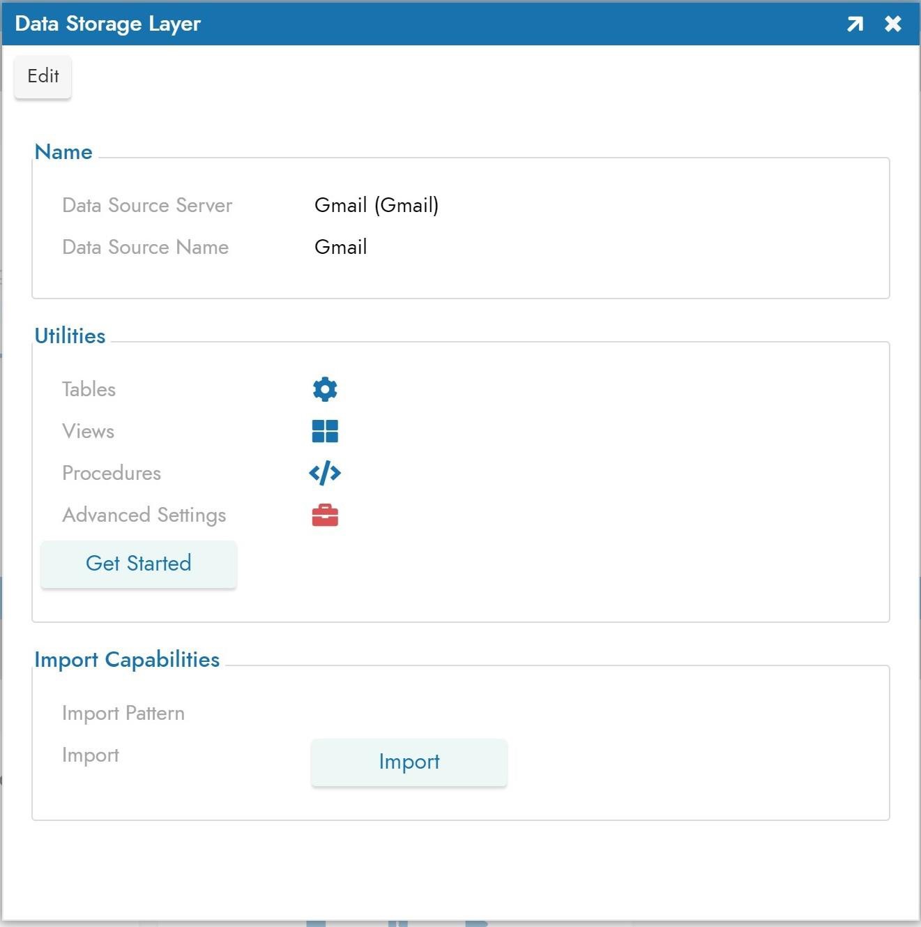Image resolution: width=921 pixels, height=927 pixels.
Task: Click the Utilities section heading
Action: click(70, 336)
